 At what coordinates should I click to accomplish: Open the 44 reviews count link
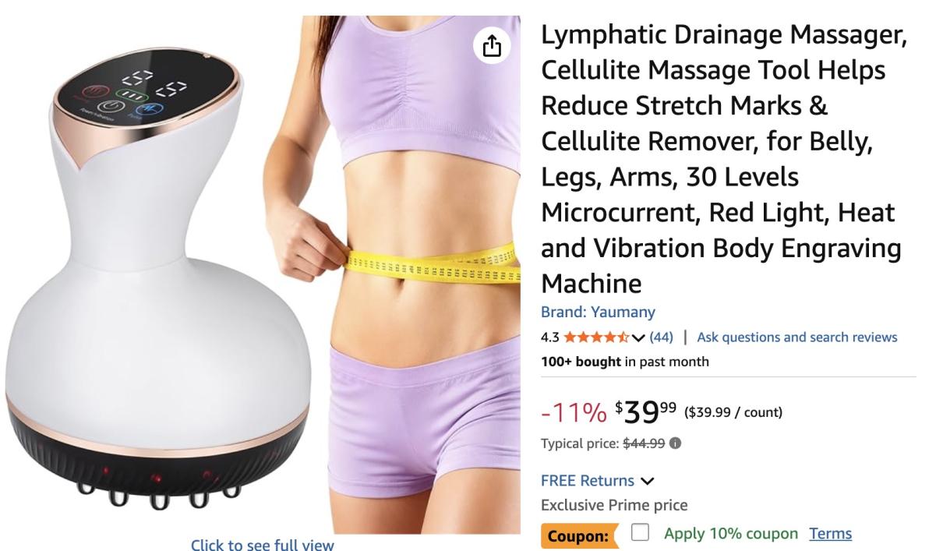(661, 337)
